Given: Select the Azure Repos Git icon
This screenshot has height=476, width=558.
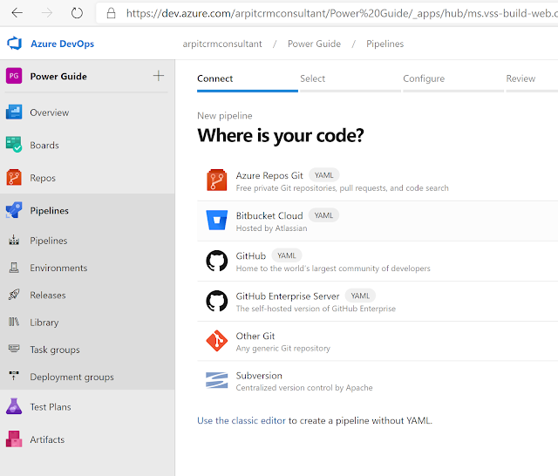Looking at the screenshot, I should [216, 180].
